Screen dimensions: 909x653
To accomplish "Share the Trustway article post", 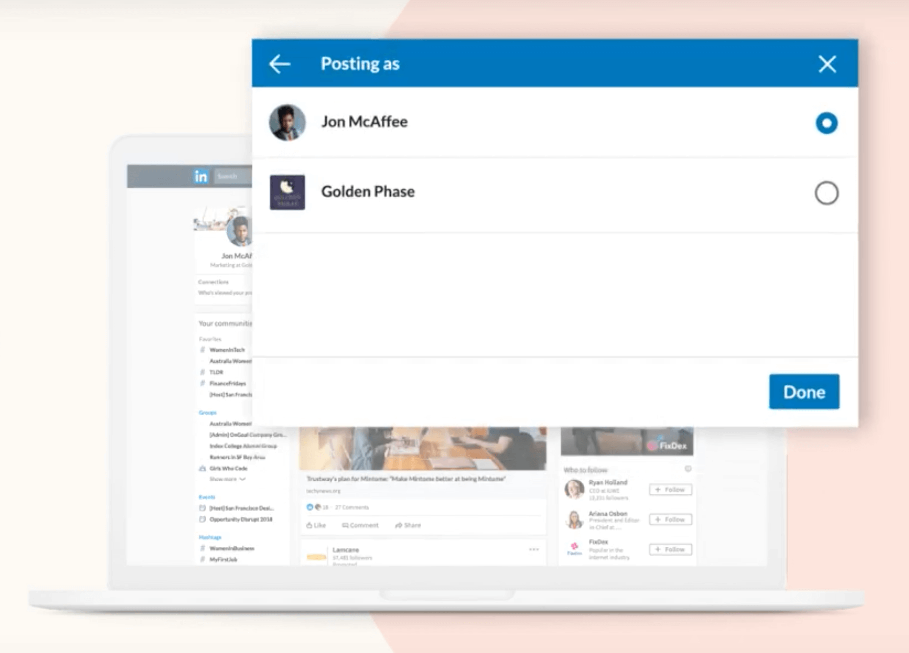I will [x=408, y=525].
